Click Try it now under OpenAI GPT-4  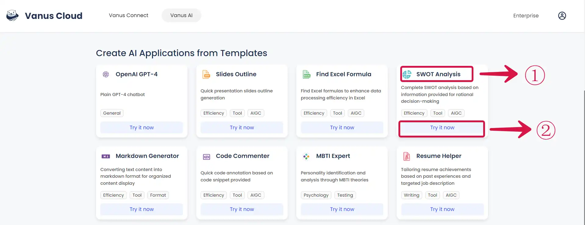click(142, 127)
